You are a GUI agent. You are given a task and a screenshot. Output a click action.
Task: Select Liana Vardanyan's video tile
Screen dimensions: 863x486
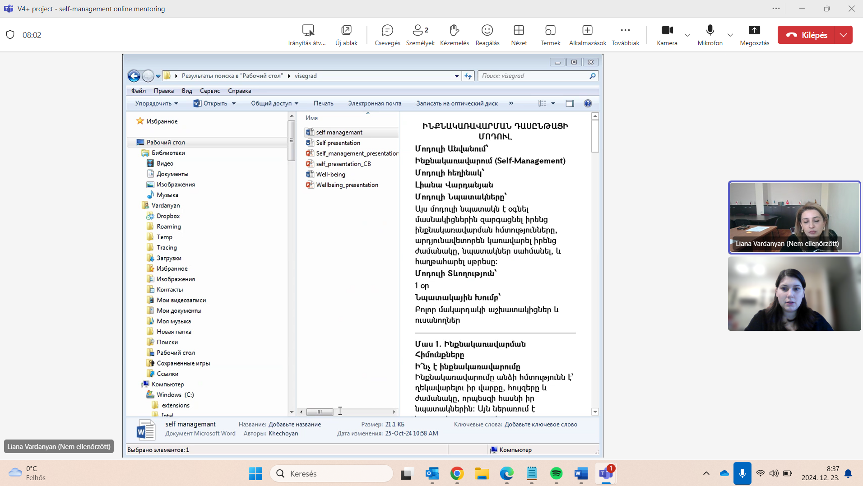click(794, 217)
